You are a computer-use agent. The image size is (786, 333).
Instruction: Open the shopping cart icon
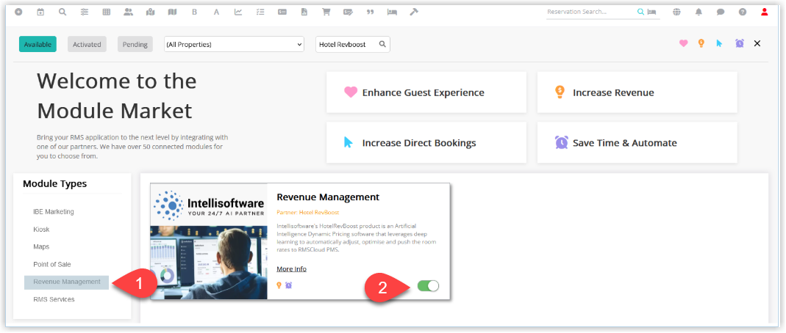pos(326,12)
